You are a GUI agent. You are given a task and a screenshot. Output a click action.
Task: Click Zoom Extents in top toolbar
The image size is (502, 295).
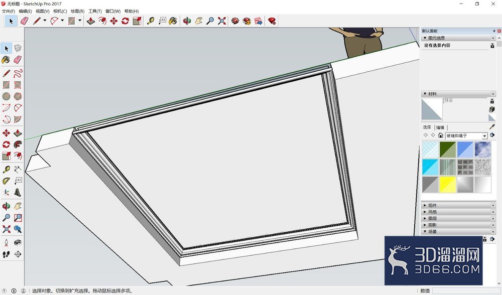(221, 21)
